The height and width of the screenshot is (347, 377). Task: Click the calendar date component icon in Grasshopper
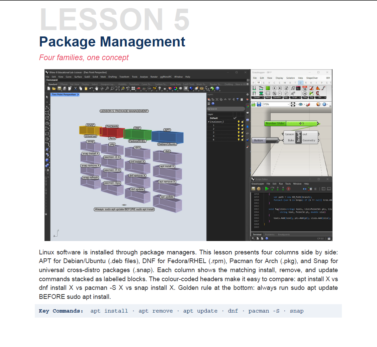click(305, 88)
